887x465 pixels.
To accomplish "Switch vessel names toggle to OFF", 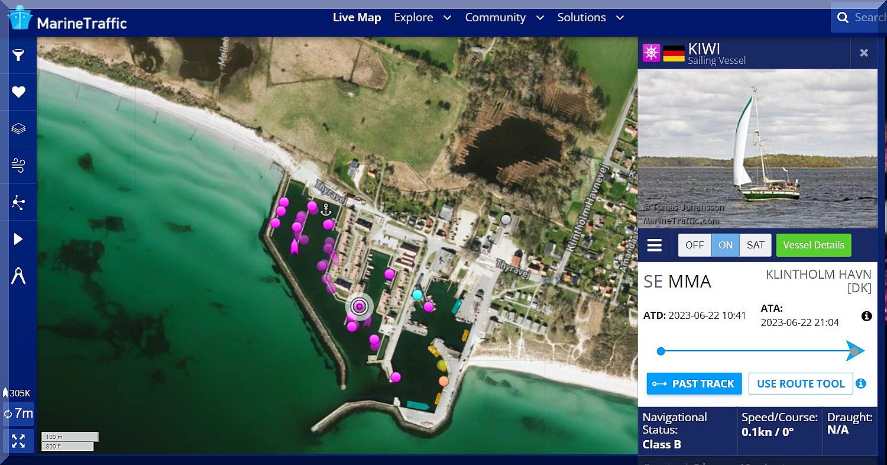I will 694,246.
